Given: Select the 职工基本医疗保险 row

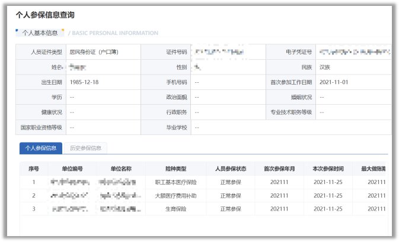Looking at the screenshot, I should [175, 182].
